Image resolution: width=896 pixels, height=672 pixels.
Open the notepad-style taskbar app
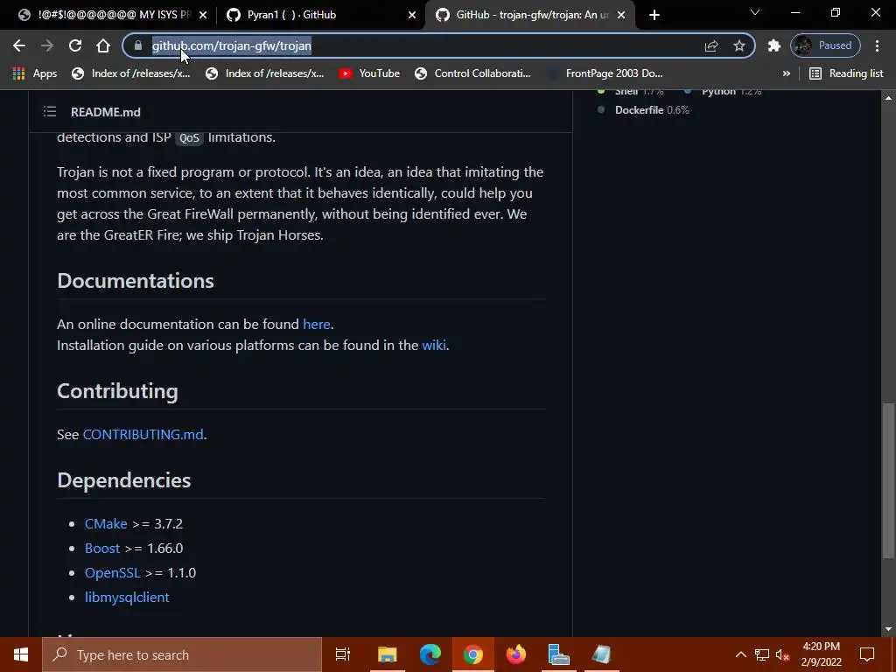(601, 654)
